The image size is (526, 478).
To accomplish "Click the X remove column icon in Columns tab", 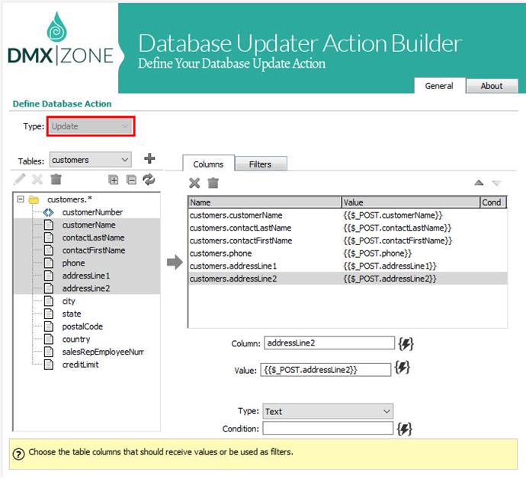I will 194,183.
